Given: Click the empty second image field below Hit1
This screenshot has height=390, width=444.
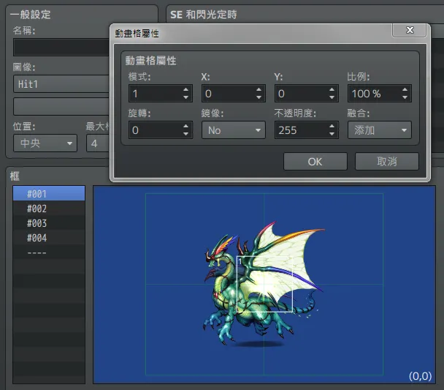Looking at the screenshot, I should coord(61,106).
